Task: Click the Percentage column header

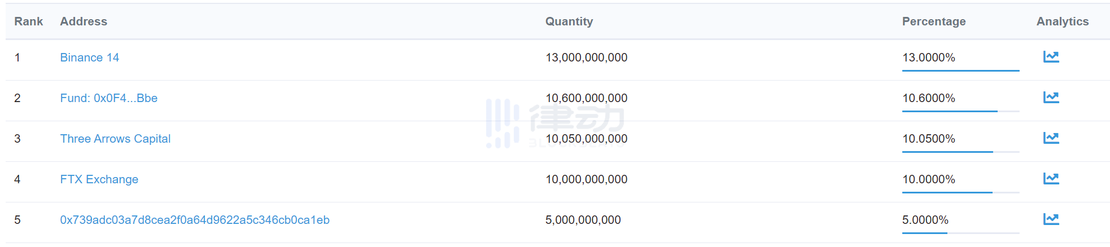Action: coord(933,21)
